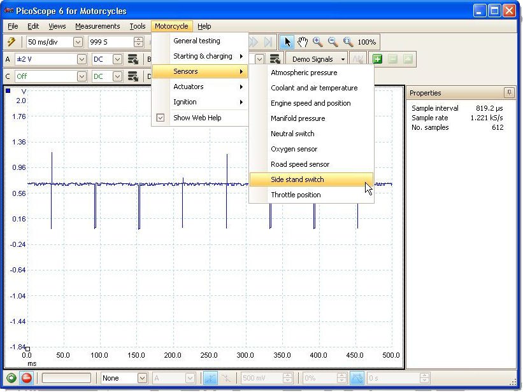Expand the Starting & charging submenu
The image size is (523, 392).
point(200,56)
